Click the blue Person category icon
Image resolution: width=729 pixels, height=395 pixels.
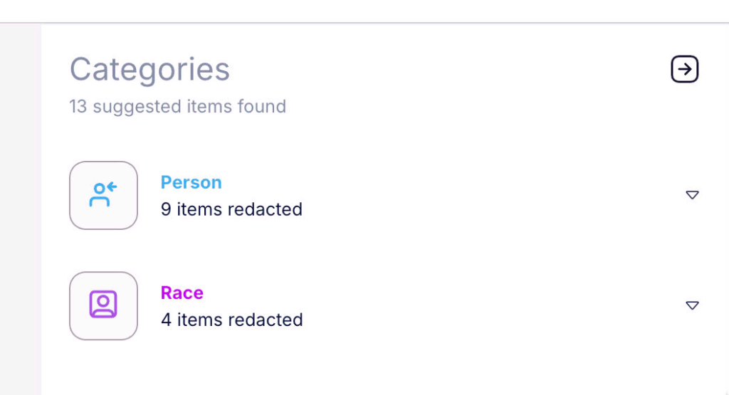tap(103, 195)
